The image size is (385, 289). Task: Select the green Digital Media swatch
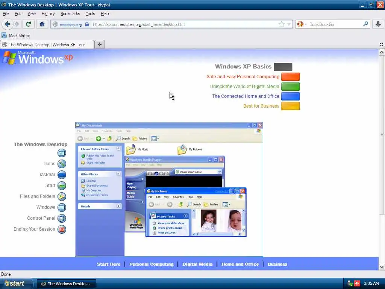[x=291, y=87]
